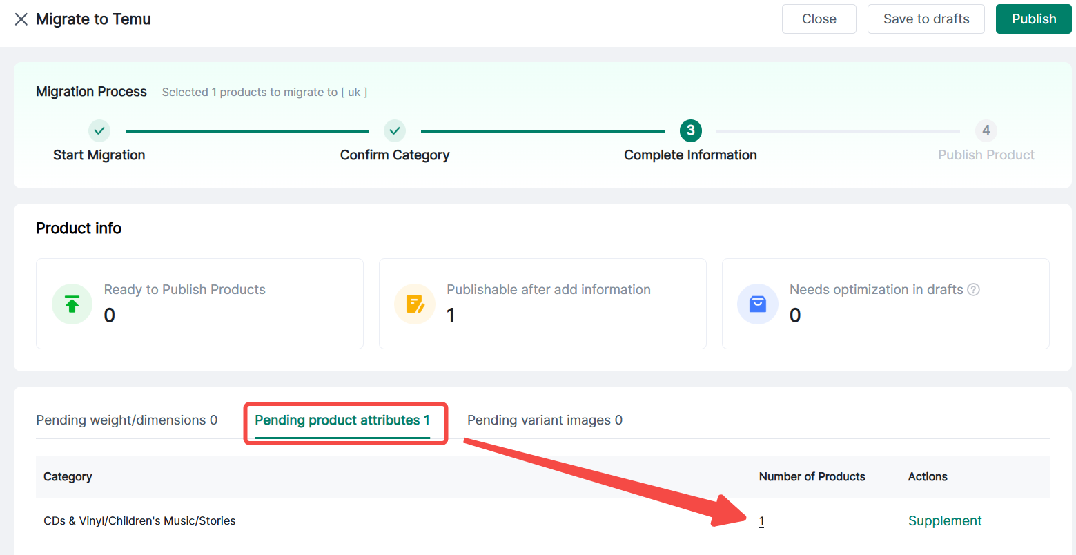This screenshot has height=555, width=1076.
Task: Click the yellow edit note icon
Action: pos(415,304)
